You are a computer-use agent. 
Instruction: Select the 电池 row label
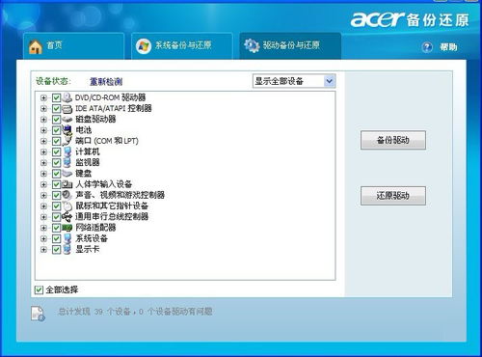84,130
